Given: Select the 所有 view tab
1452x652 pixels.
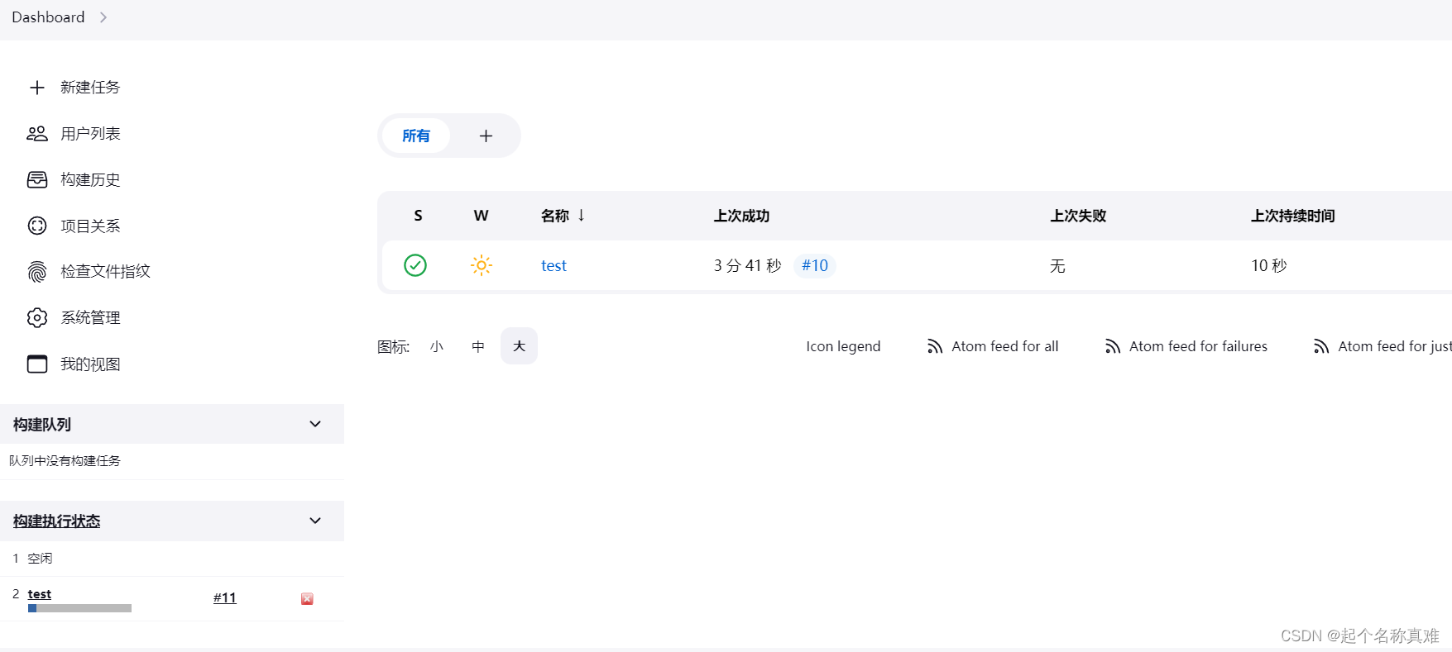Looking at the screenshot, I should coord(416,136).
